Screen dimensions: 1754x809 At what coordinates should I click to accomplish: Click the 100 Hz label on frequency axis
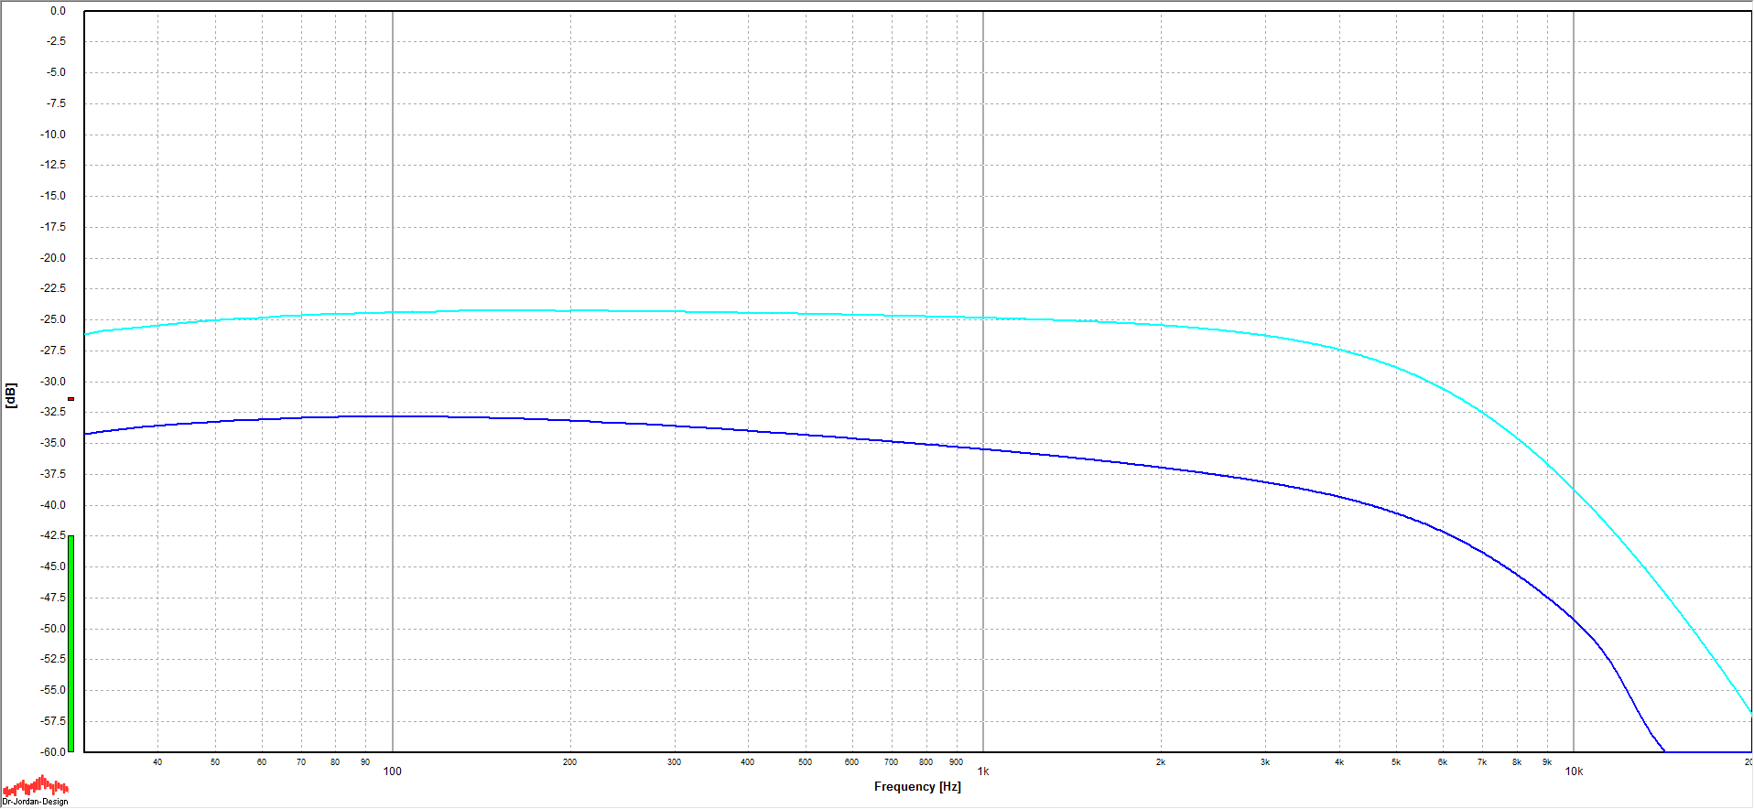pos(392,771)
